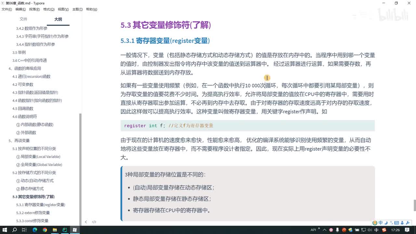The height and width of the screenshot is (234, 416).
Task: Jump to outline 3.5 举例
Action: (19, 52)
